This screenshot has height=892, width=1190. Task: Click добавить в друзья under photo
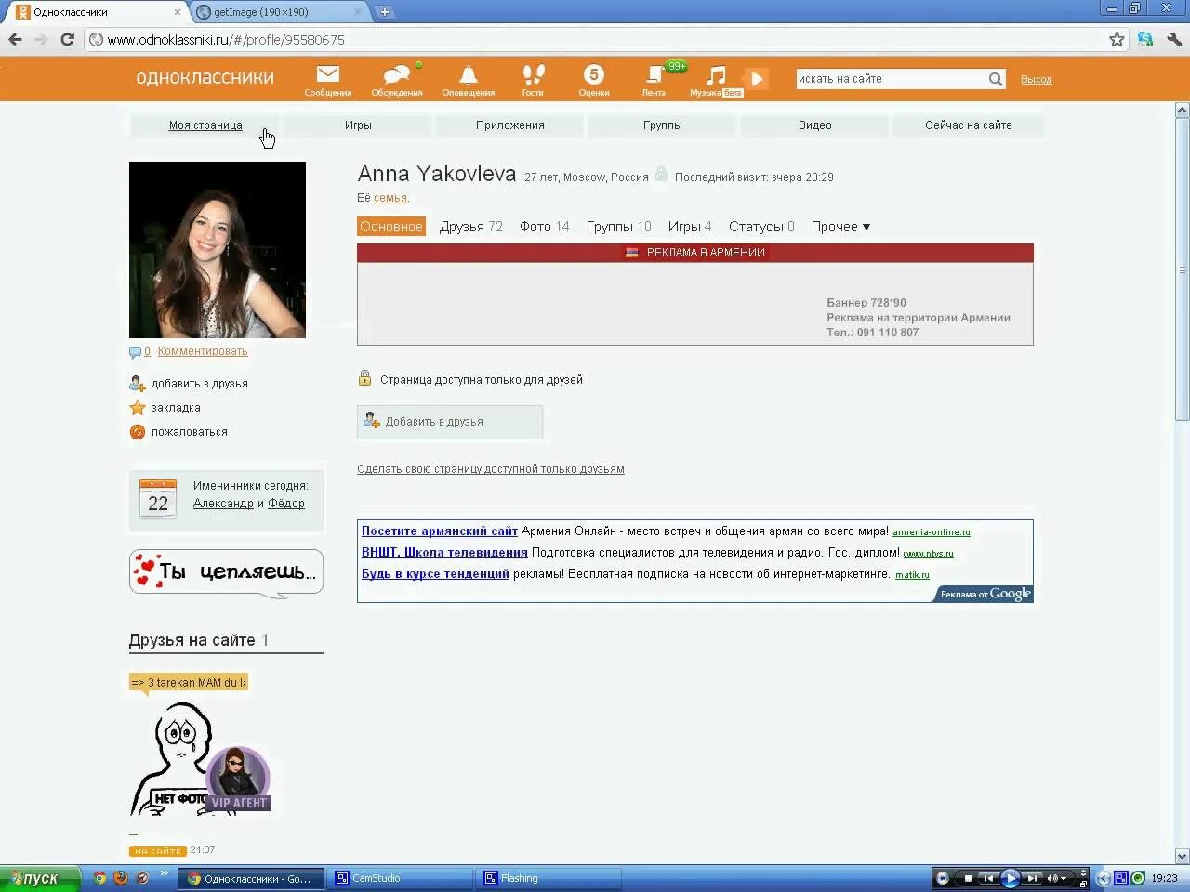pyautogui.click(x=199, y=384)
